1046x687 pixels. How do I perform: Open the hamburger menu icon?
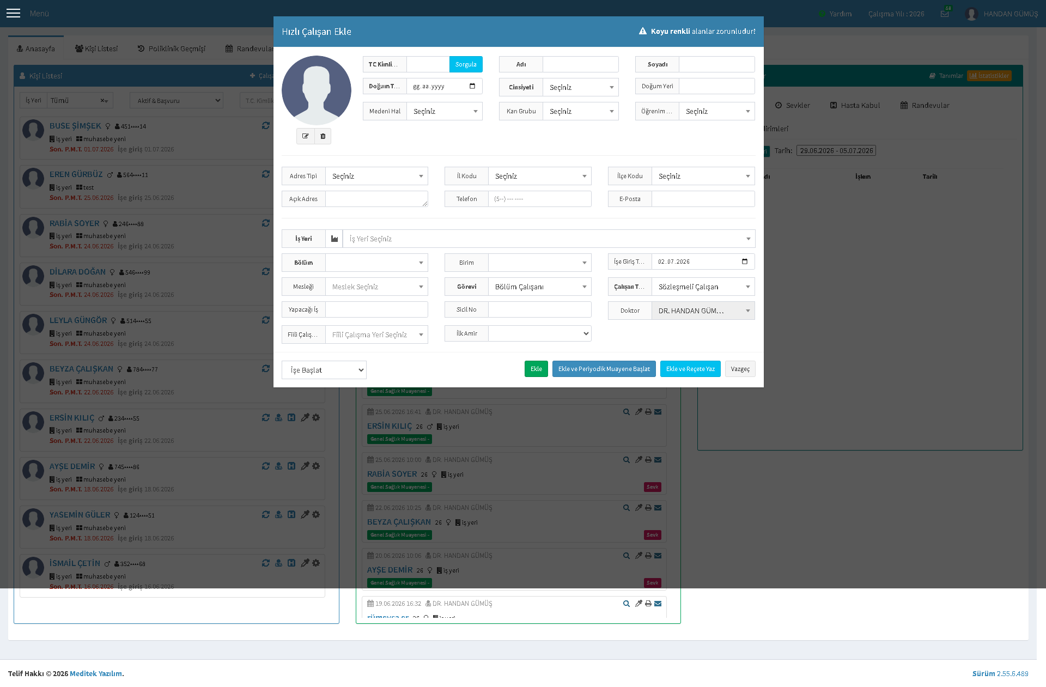(13, 13)
